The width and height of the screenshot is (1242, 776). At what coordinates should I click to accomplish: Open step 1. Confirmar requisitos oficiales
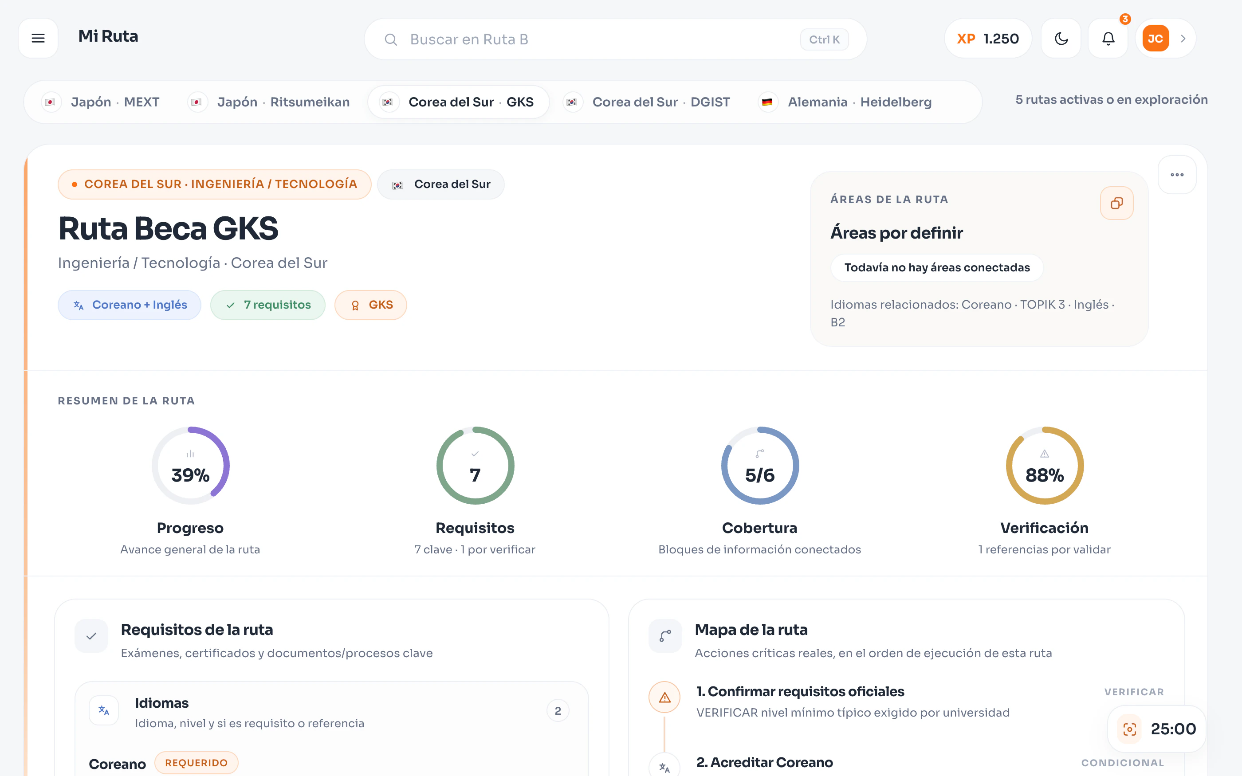click(x=800, y=692)
